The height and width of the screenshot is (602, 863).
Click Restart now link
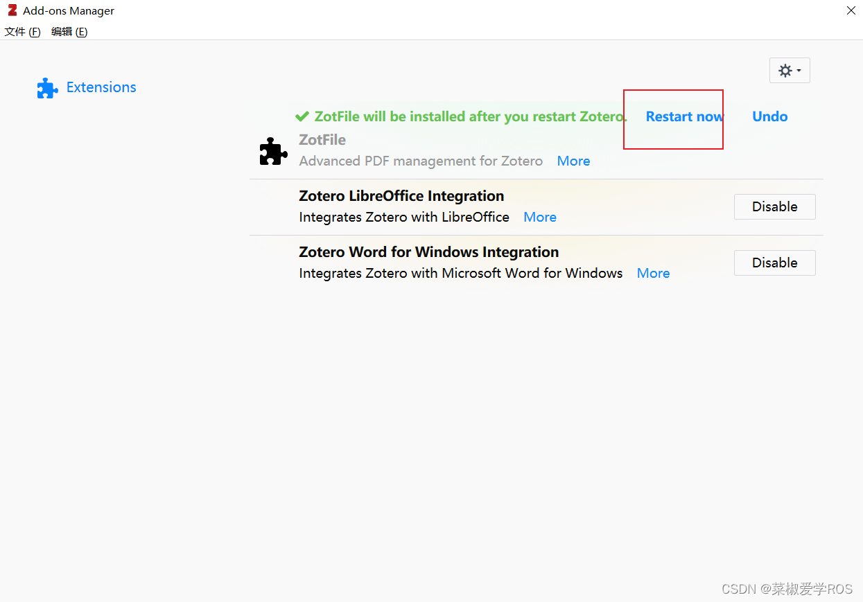(x=685, y=116)
